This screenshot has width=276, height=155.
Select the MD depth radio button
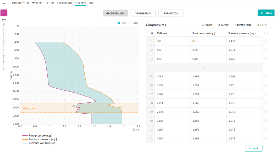tap(131, 23)
